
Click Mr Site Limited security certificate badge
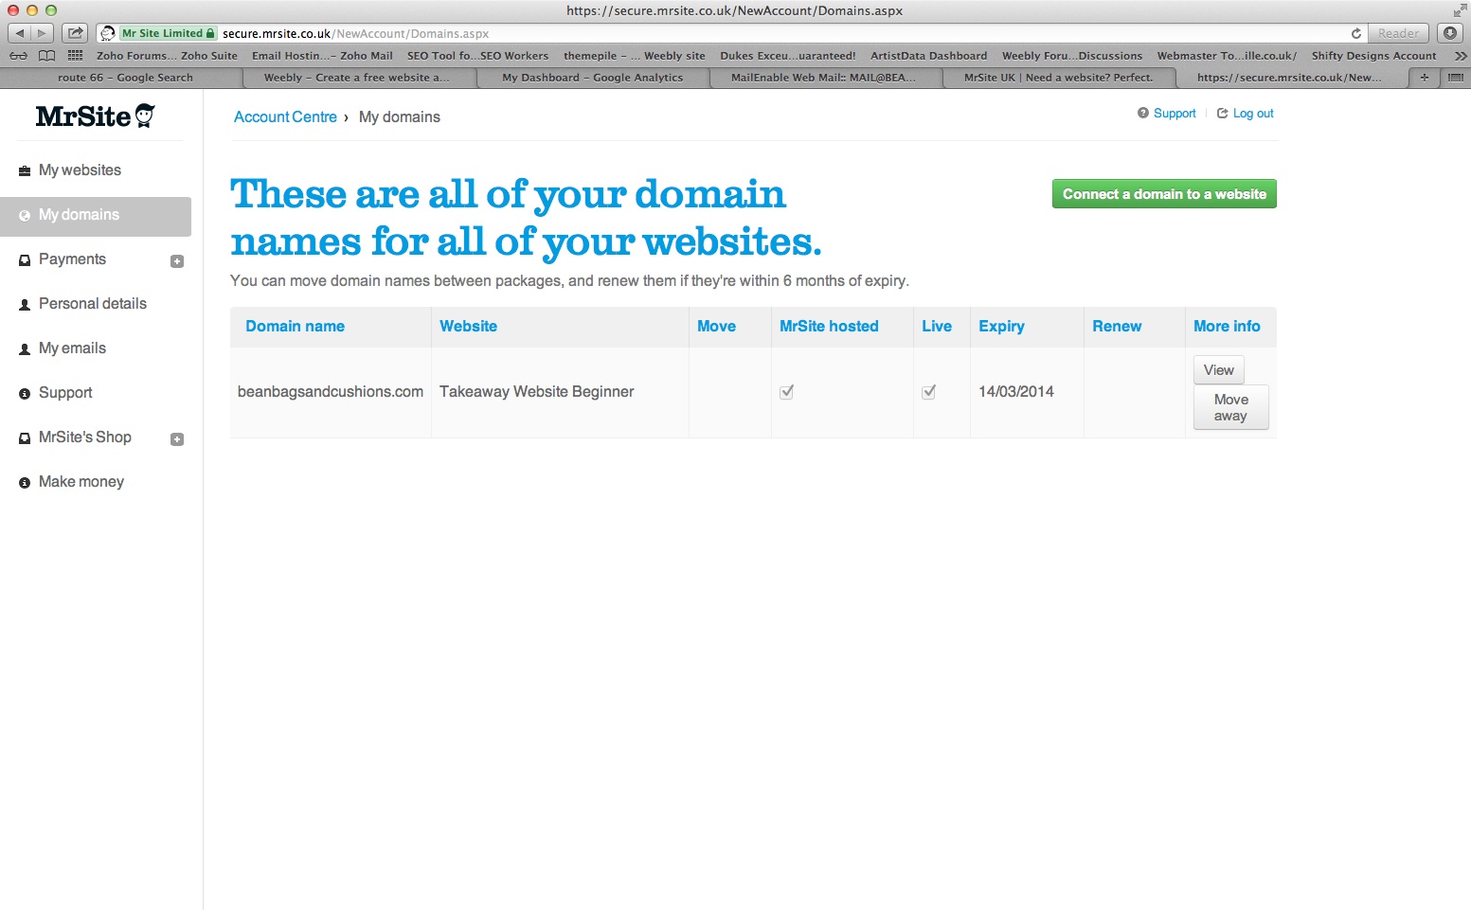[x=168, y=33]
